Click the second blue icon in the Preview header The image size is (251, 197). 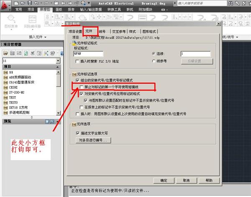[52, 122]
